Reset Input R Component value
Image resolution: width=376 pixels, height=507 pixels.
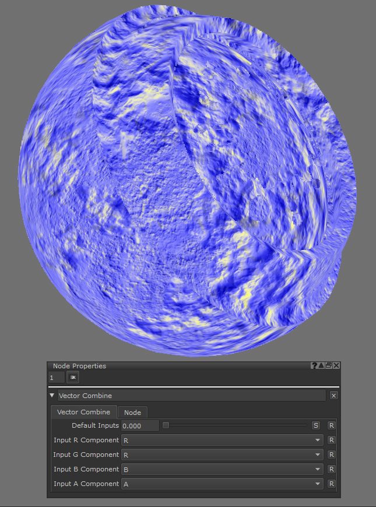[332, 440]
